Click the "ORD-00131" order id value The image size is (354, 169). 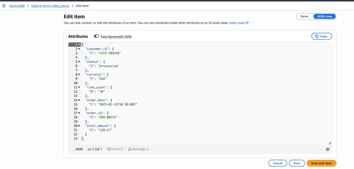[107, 117]
